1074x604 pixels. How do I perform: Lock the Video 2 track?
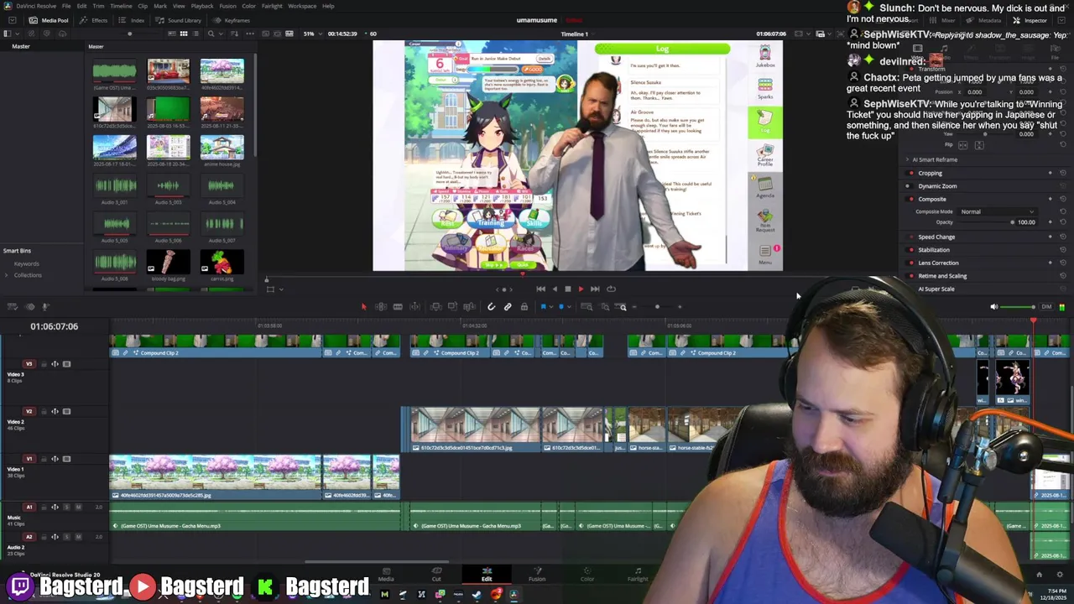click(x=44, y=411)
